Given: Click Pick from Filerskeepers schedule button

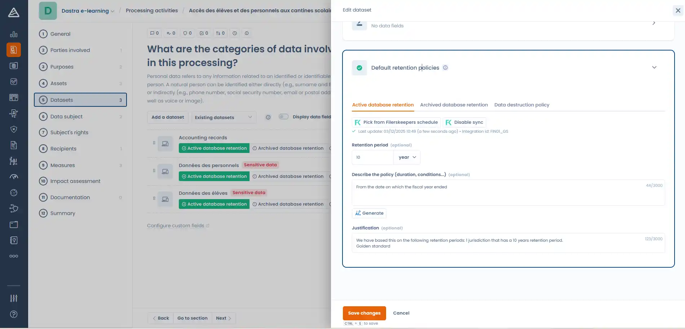Looking at the screenshot, I should coord(396,122).
